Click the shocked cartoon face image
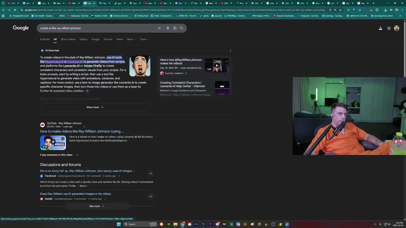The width and height of the screenshot is (406, 228). point(140,66)
